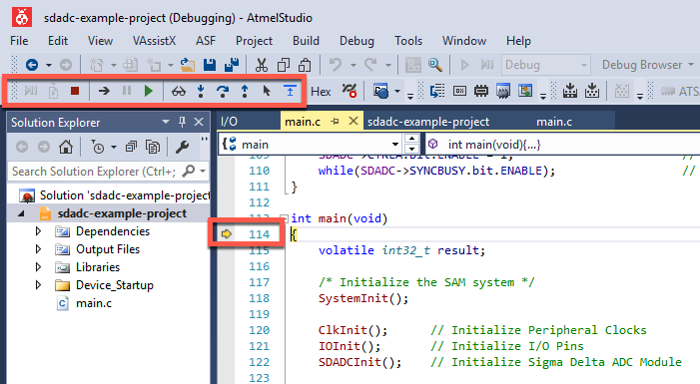Expand the Dependencies node

(x=38, y=231)
